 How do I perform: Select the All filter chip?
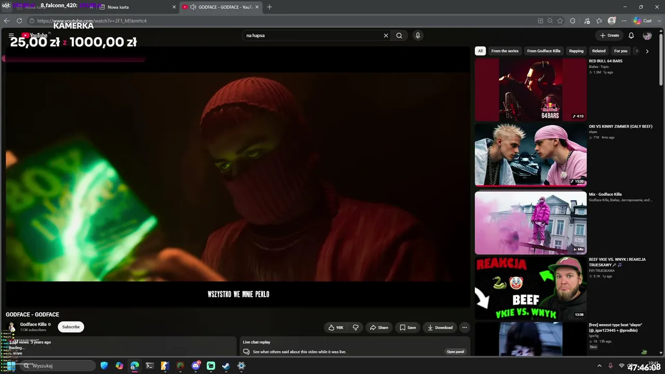(480, 51)
